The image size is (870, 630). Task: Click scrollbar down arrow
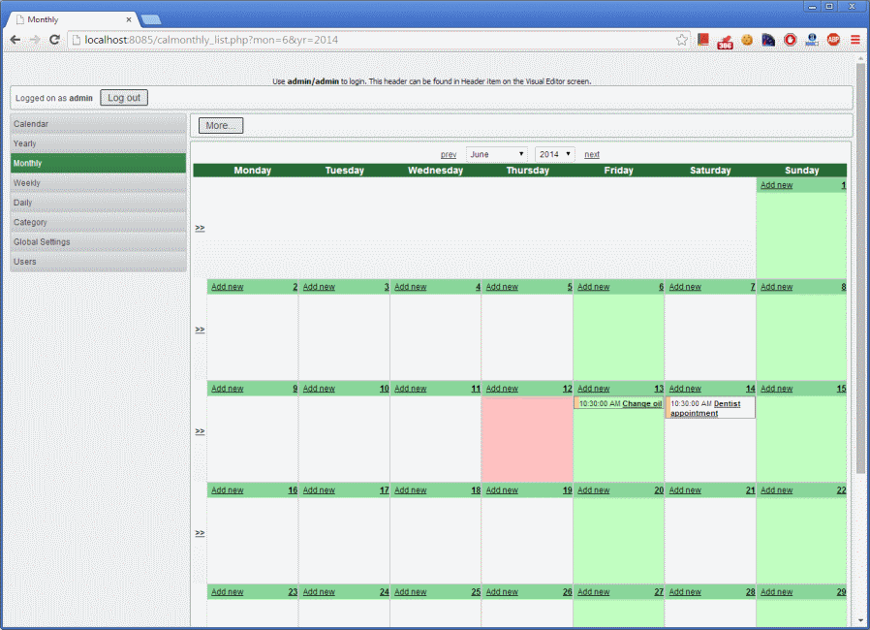click(x=860, y=620)
